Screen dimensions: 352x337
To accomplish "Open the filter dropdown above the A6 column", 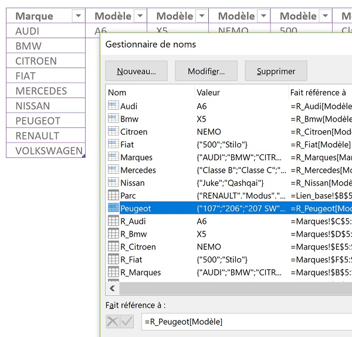I will [140, 16].
